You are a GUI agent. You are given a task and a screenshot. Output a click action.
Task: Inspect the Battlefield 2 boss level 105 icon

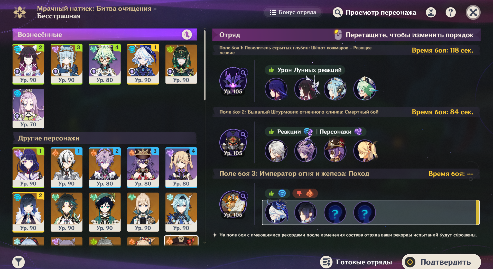point(233,142)
